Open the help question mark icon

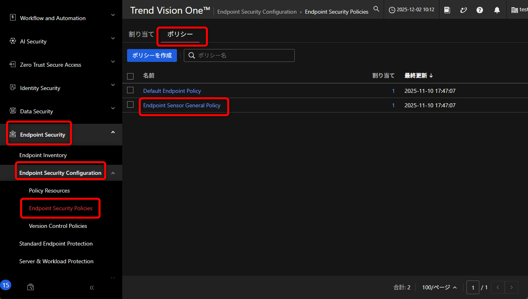point(480,10)
